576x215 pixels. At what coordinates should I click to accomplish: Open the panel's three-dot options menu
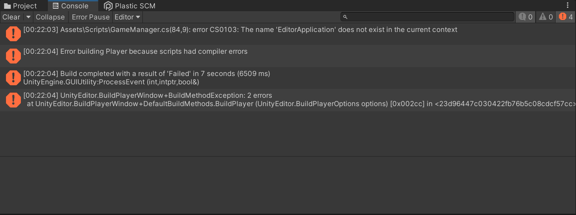tap(568, 6)
